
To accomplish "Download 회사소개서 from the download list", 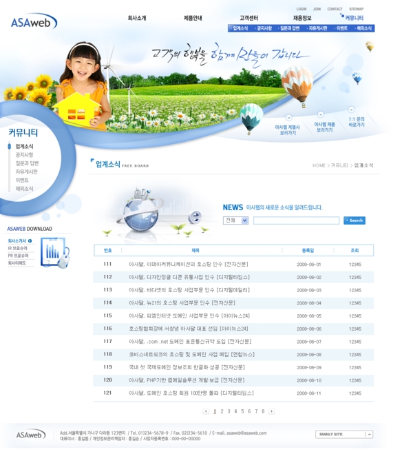I will pos(17,240).
